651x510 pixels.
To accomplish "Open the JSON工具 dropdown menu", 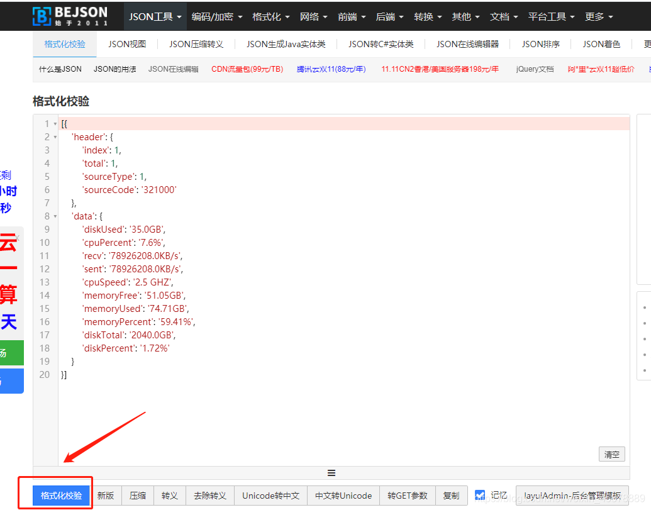I will pos(155,16).
